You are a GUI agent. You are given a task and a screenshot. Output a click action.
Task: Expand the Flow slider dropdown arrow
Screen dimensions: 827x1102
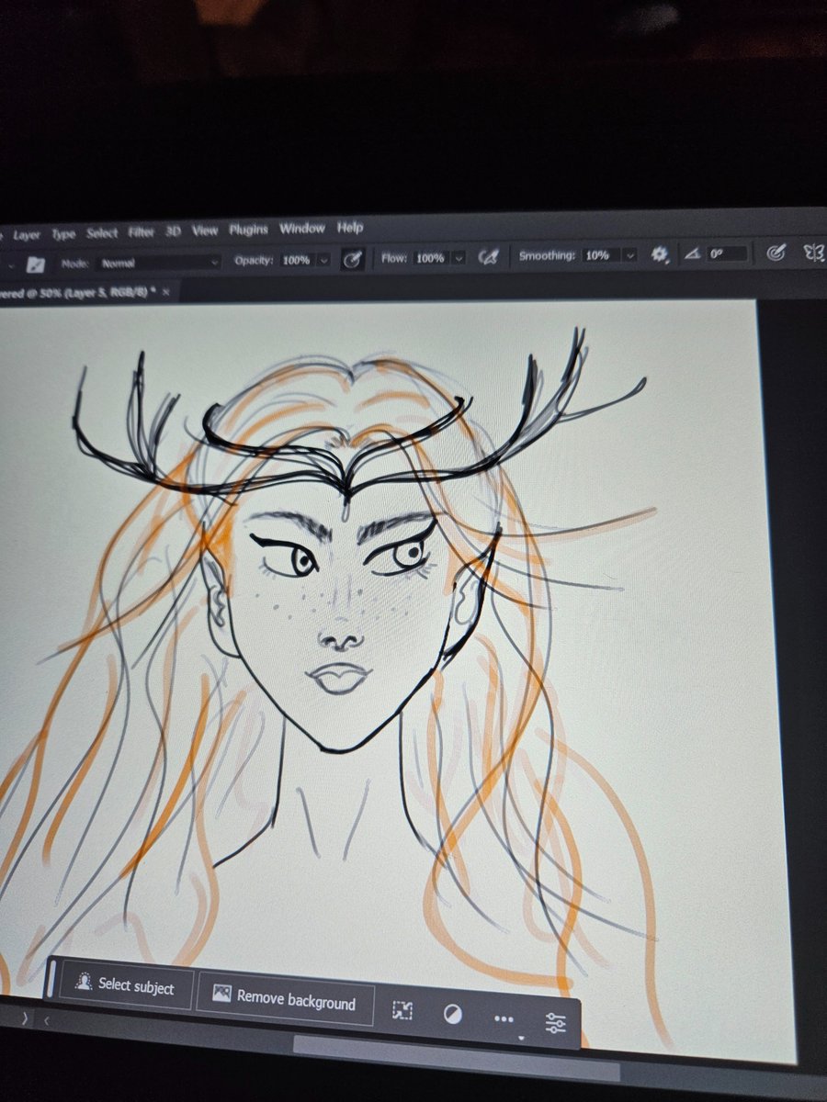[459, 259]
